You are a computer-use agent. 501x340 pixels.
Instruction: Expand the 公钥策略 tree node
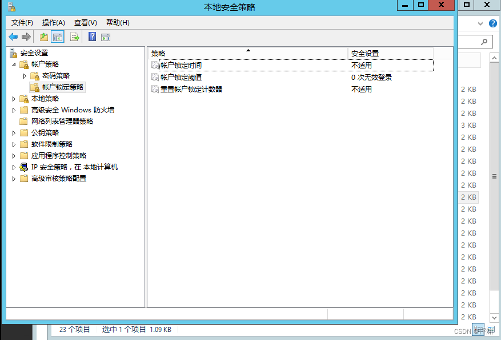pyautogui.click(x=14, y=133)
